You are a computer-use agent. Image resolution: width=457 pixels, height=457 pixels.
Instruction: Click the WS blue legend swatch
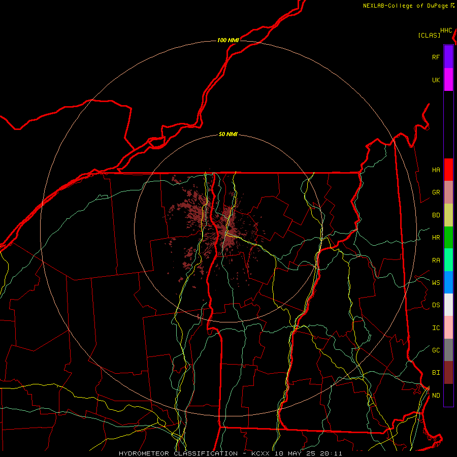[448, 282]
